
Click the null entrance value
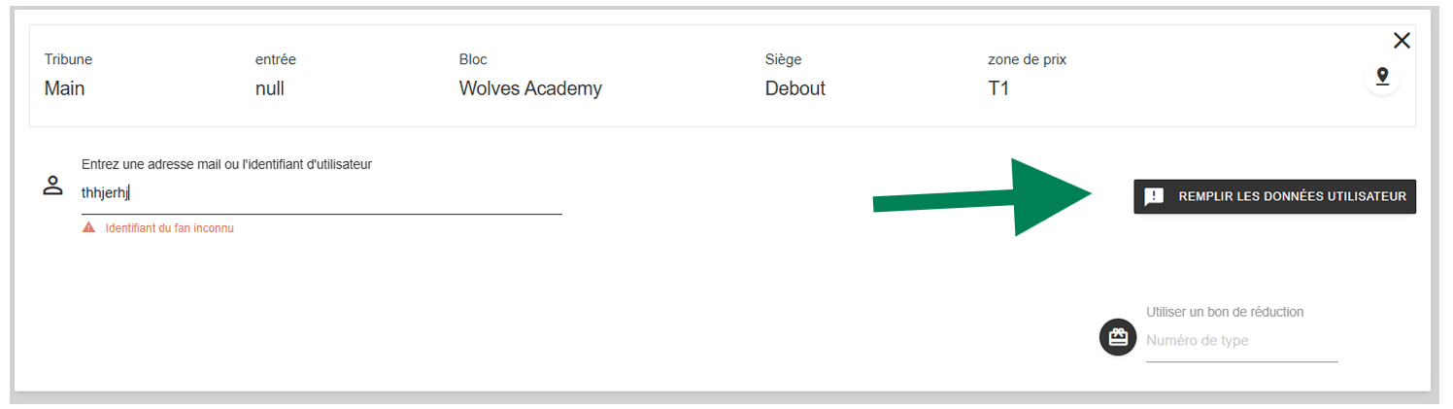click(270, 88)
